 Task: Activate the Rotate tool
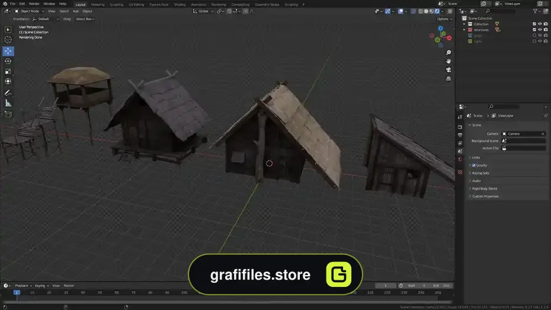8,61
